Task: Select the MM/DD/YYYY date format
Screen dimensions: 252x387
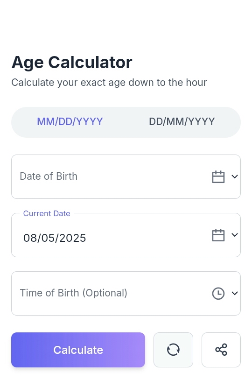Action: click(70, 122)
